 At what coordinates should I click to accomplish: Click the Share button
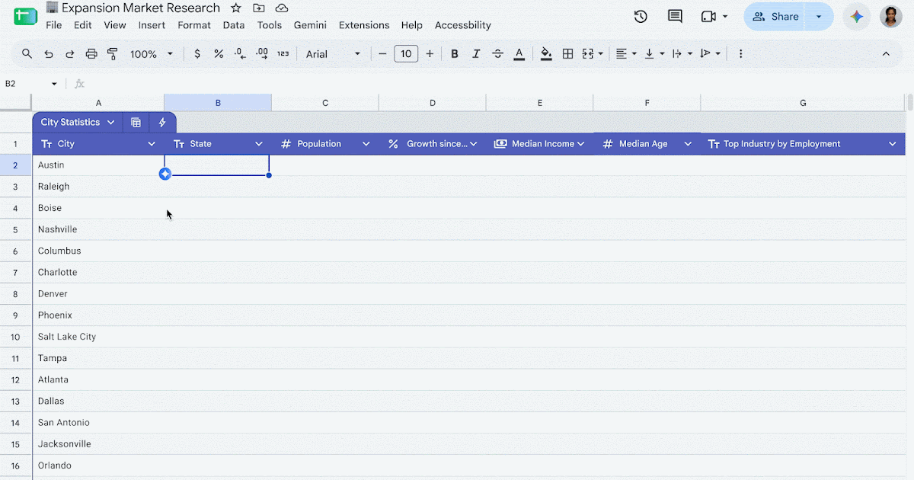coord(776,16)
